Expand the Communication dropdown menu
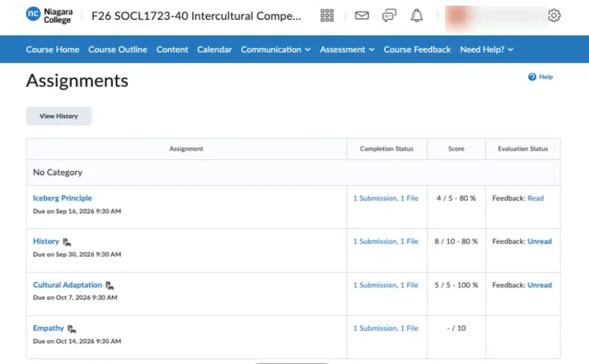 point(276,49)
